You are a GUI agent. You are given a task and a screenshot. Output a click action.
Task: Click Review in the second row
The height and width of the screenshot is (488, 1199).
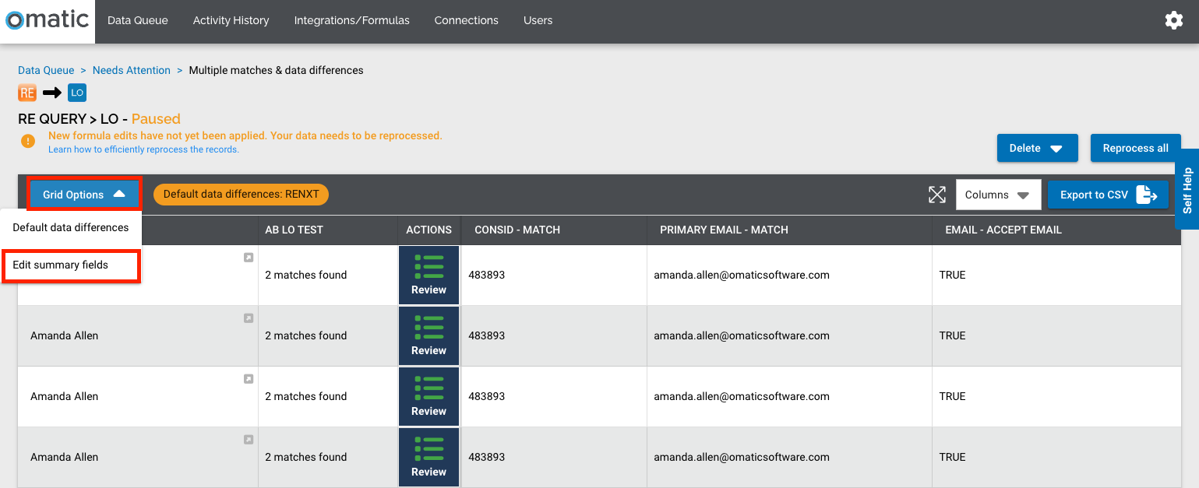point(428,335)
